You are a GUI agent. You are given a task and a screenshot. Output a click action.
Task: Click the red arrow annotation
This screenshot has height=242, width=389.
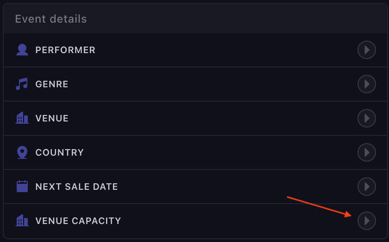click(x=320, y=206)
